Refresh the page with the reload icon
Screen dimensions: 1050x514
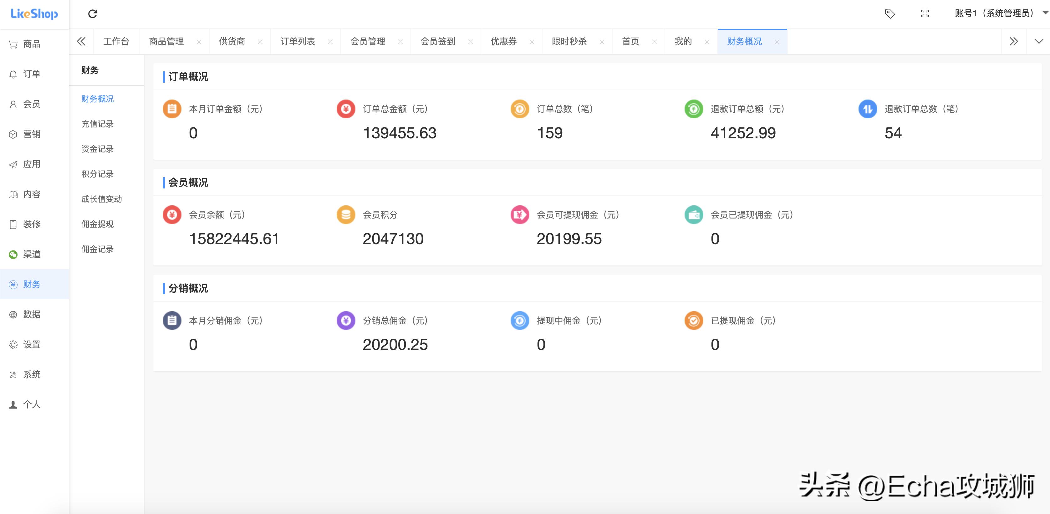click(x=93, y=14)
